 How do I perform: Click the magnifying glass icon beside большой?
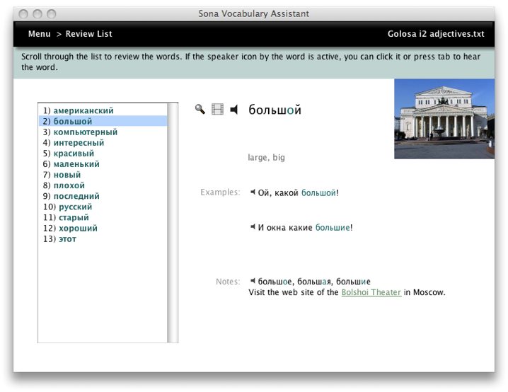(x=200, y=109)
